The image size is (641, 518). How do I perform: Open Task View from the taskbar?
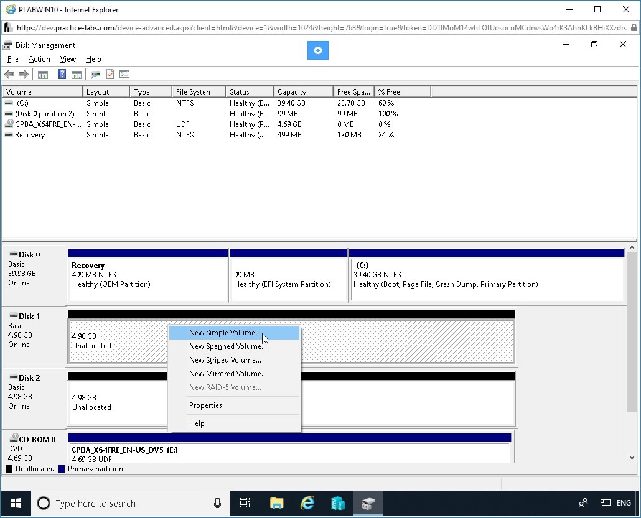coord(245,503)
